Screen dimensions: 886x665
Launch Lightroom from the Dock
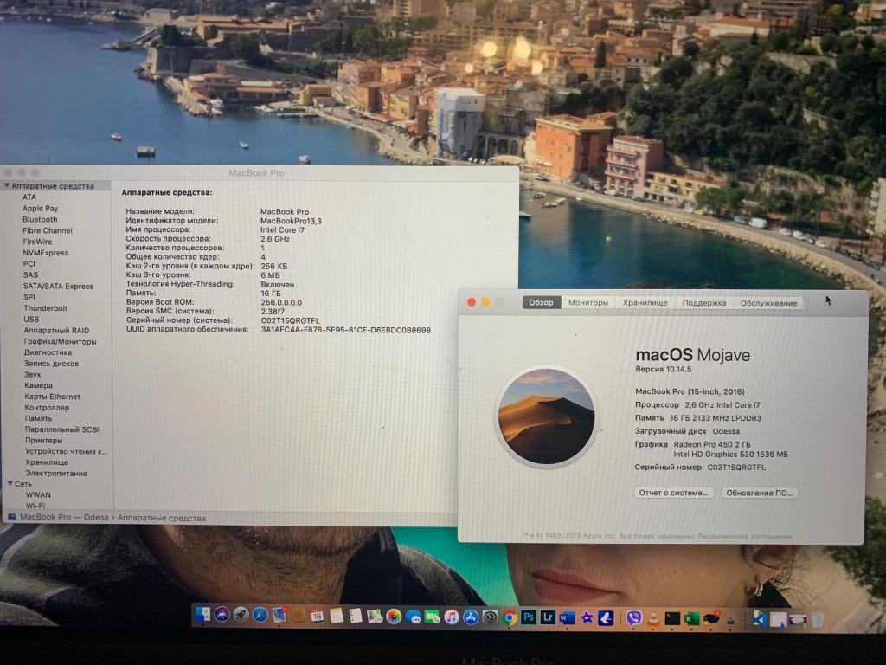click(x=548, y=617)
